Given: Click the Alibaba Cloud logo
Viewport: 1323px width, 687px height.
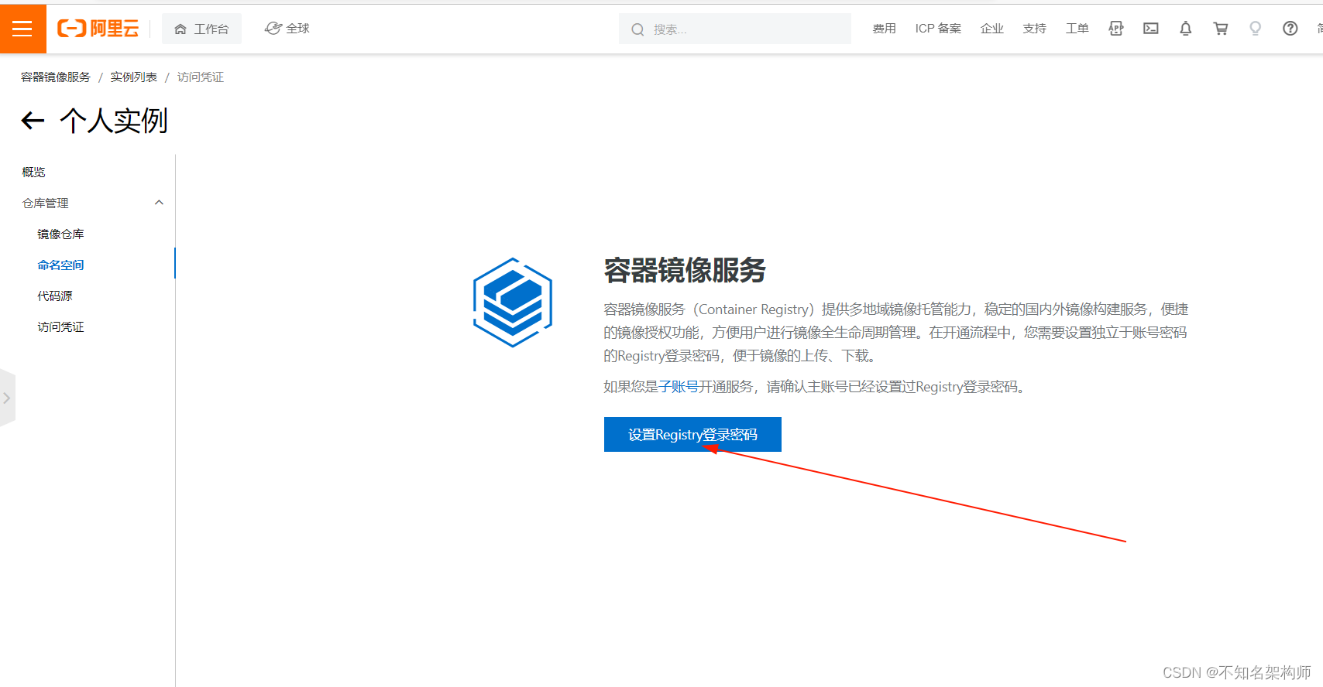Looking at the screenshot, I should pos(98,29).
